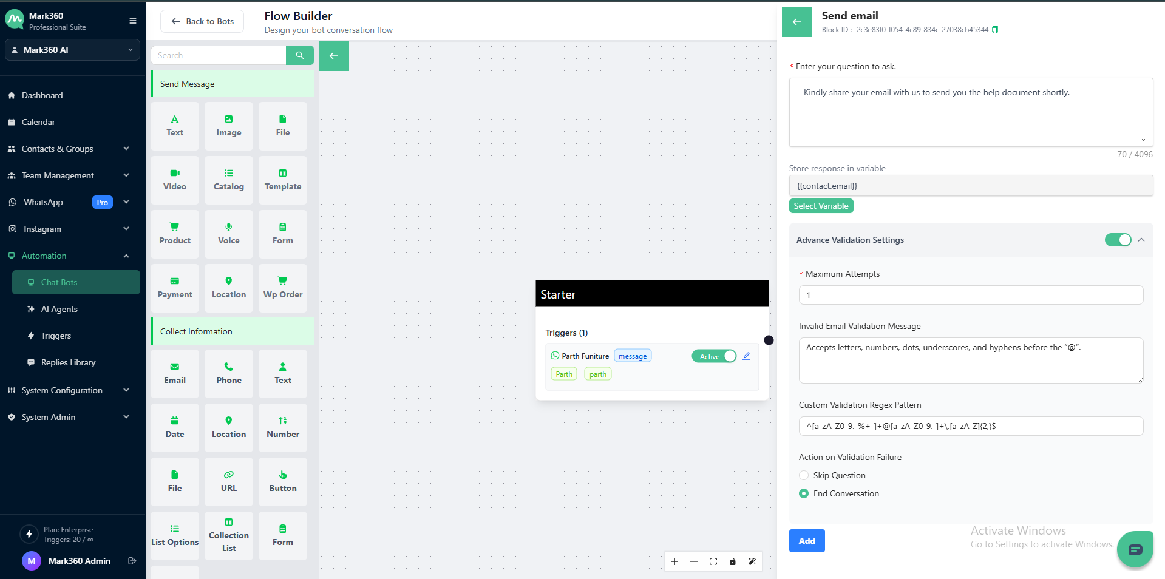This screenshot has width=1165, height=579.
Task: Click the lock canvas icon
Action: [733, 561]
